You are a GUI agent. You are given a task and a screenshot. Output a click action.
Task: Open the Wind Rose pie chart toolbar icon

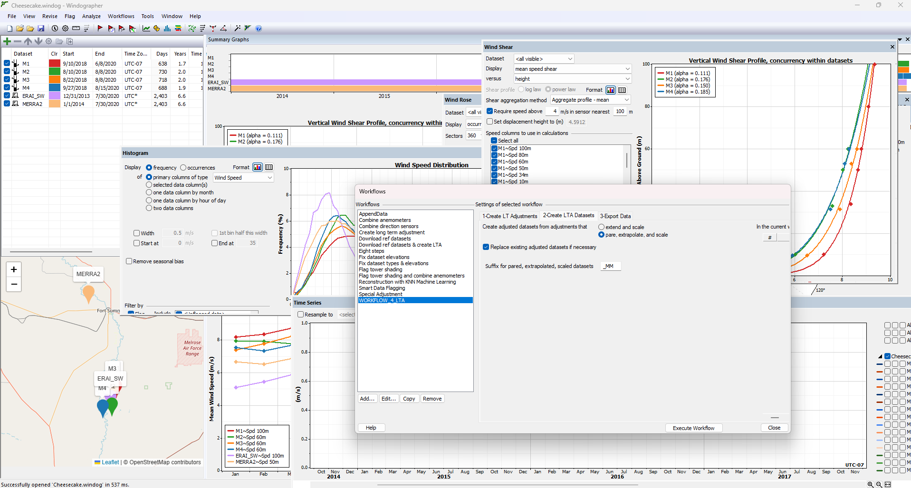tap(157, 28)
